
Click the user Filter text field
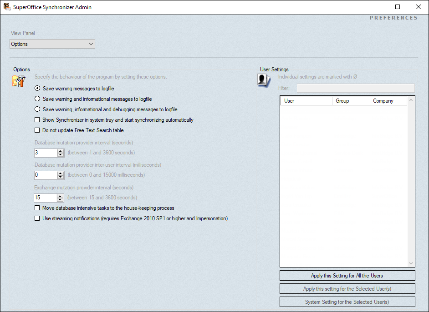point(356,88)
